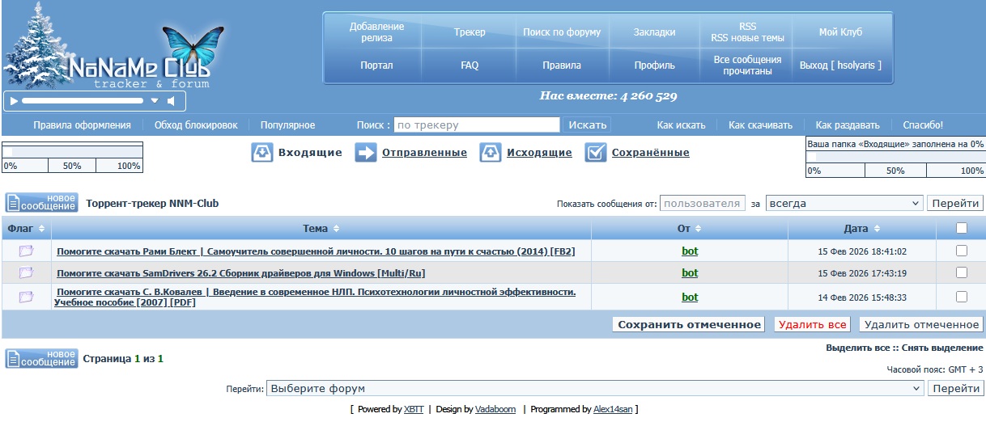Click the Входящие inbox folder icon
This screenshot has width=986, height=422.
[x=262, y=153]
